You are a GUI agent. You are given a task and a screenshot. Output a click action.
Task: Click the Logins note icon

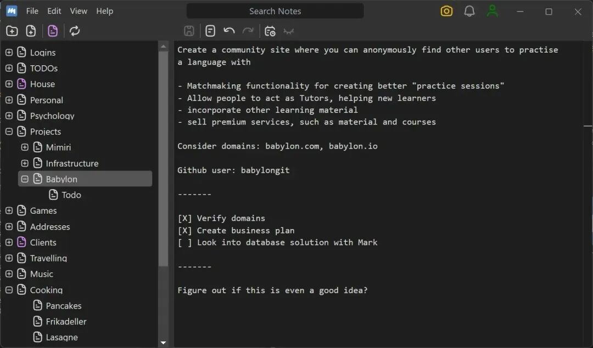22,52
